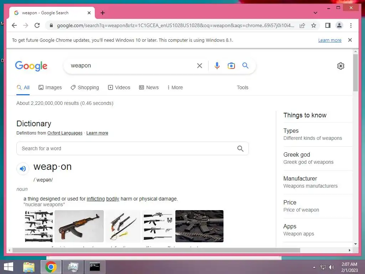Switch to Shopping results

click(x=85, y=88)
